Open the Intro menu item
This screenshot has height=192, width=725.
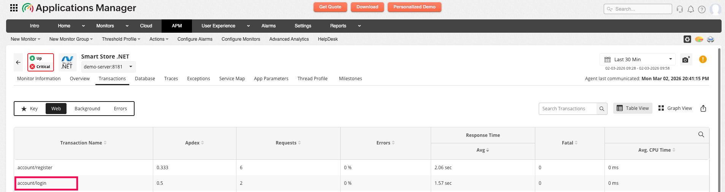(x=35, y=26)
